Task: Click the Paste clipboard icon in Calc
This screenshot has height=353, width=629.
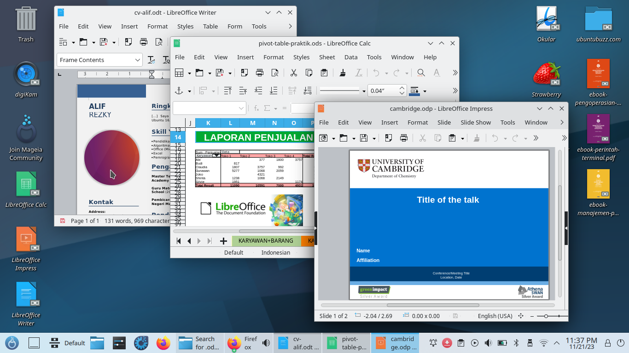Action: coord(324,73)
